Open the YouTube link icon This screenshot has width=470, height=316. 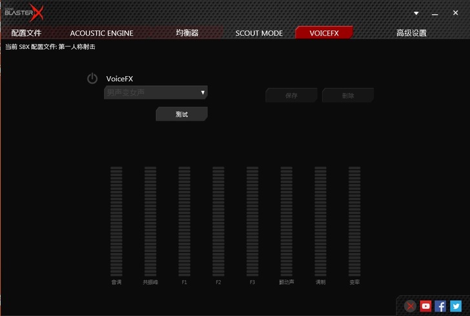pos(425,306)
